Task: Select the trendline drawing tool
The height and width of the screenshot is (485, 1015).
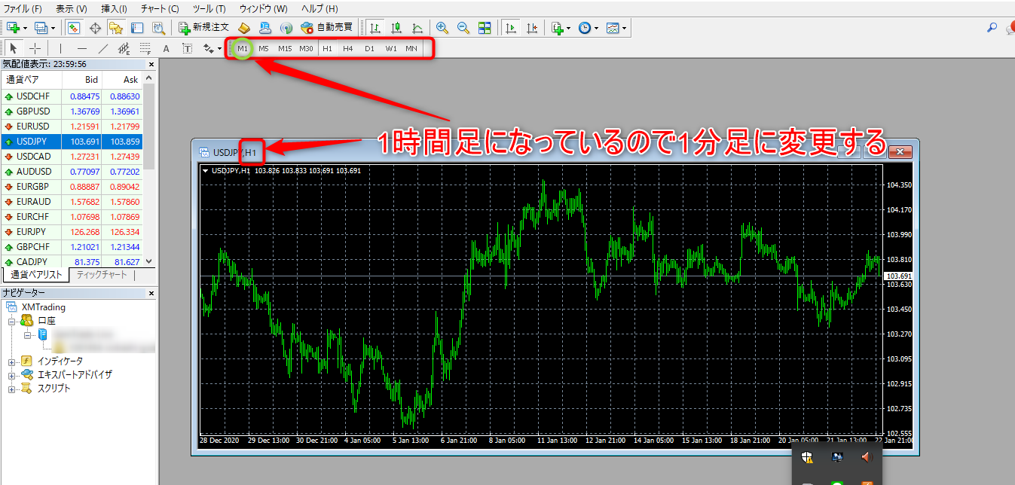Action: point(103,49)
